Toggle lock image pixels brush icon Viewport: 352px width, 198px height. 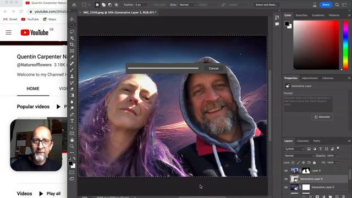coord(298,163)
